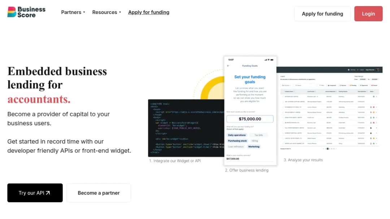Expand the Resources dropdown menu

click(107, 12)
